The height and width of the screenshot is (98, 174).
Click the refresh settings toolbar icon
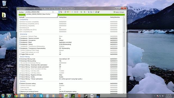click(x=65, y=12)
